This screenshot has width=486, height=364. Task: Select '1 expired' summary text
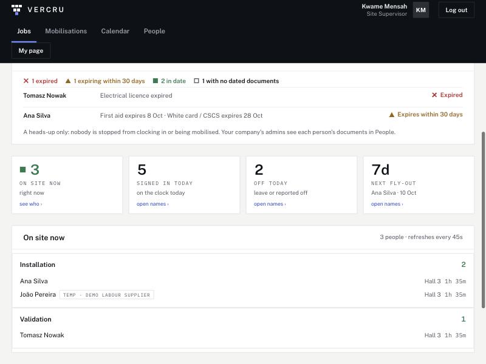click(x=44, y=81)
